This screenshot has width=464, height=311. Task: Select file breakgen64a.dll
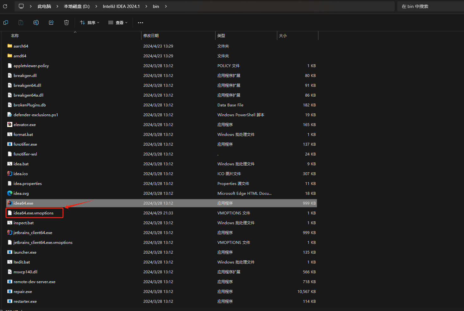pyautogui.click(x=28, y=95)
